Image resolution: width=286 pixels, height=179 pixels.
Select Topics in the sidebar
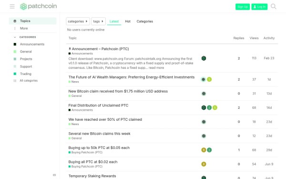(32, 21)
